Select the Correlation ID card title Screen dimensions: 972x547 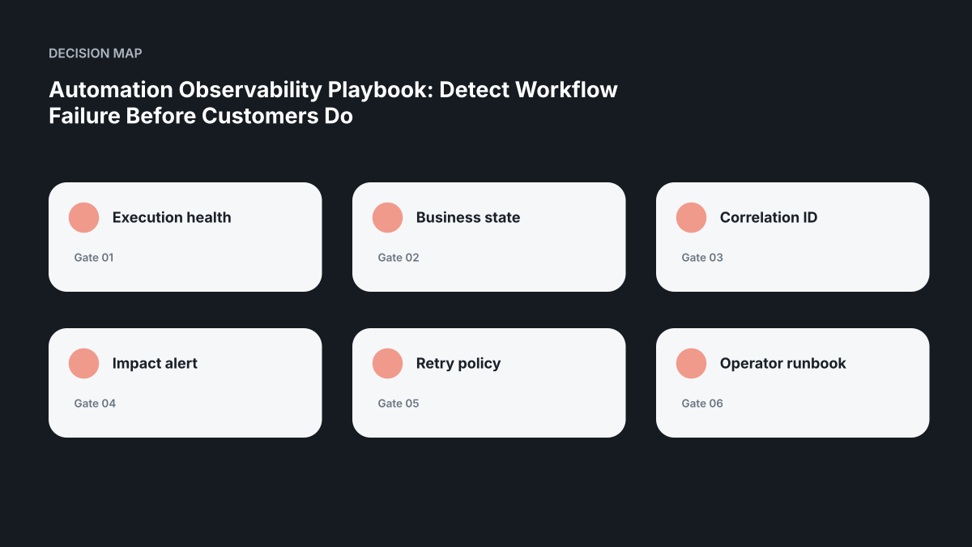click(x=769, y=217)
